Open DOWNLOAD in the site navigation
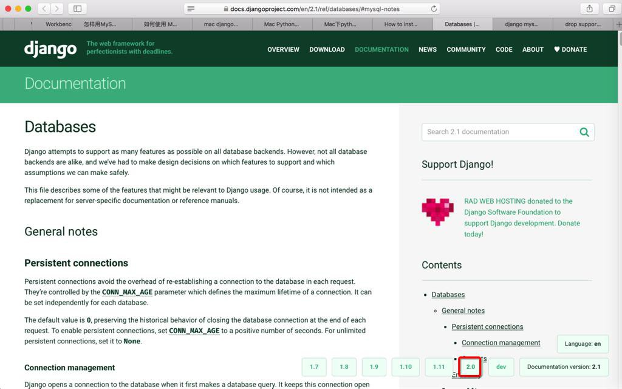 327,50
